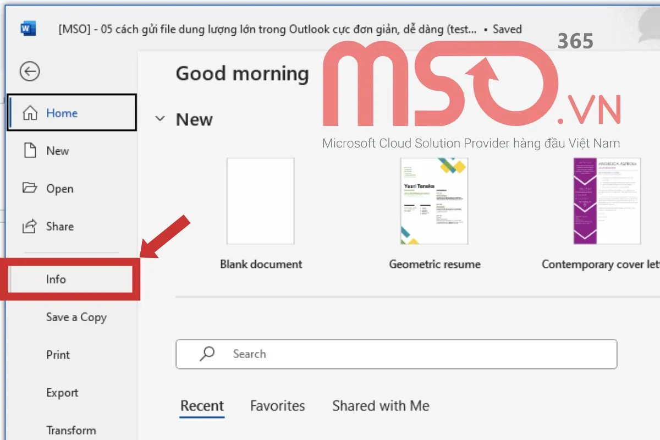660x440 pixels.
Task: Collapse the New section chevron
Action: click(x=160, y=119)
